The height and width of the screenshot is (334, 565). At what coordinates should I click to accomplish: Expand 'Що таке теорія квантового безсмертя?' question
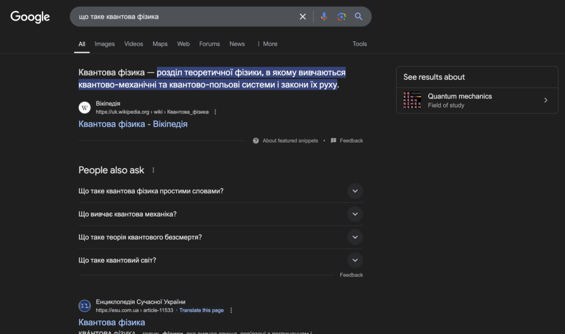(355, 237)
